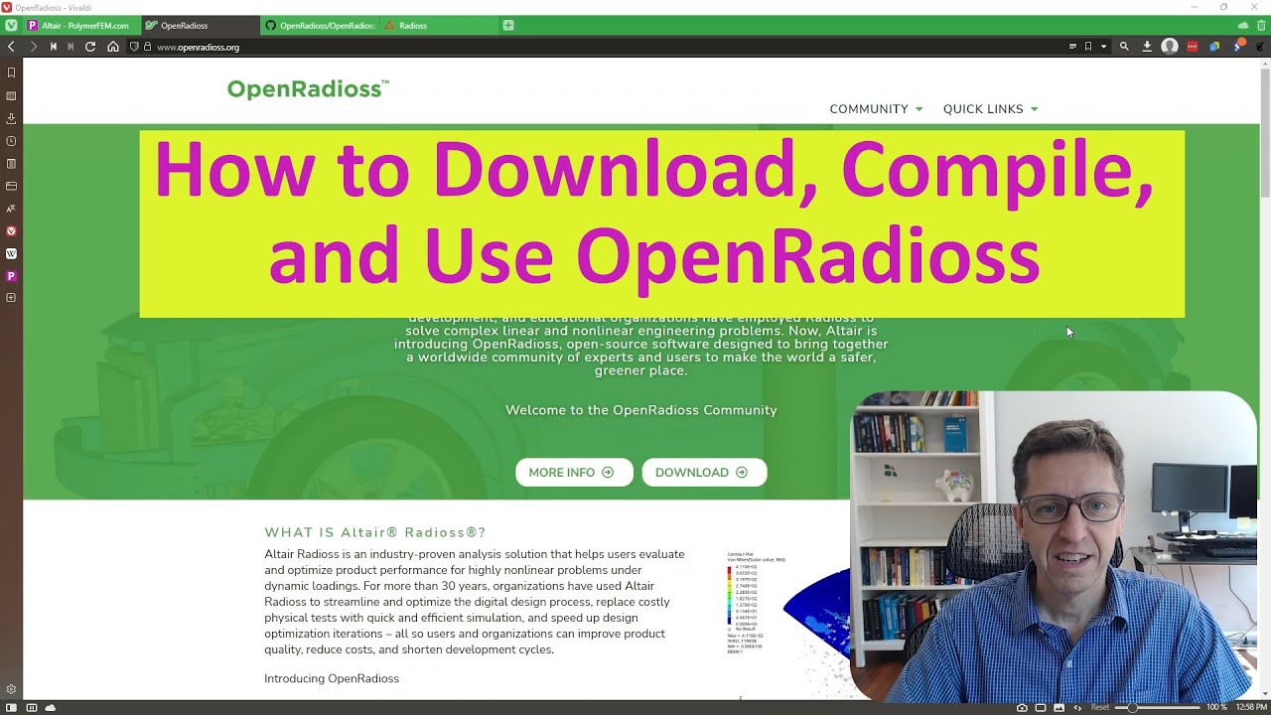Adjust the page zoom slider
Image resolution: width=1271 pixels, height=715 pixels.
click(x=1157, y=707)
